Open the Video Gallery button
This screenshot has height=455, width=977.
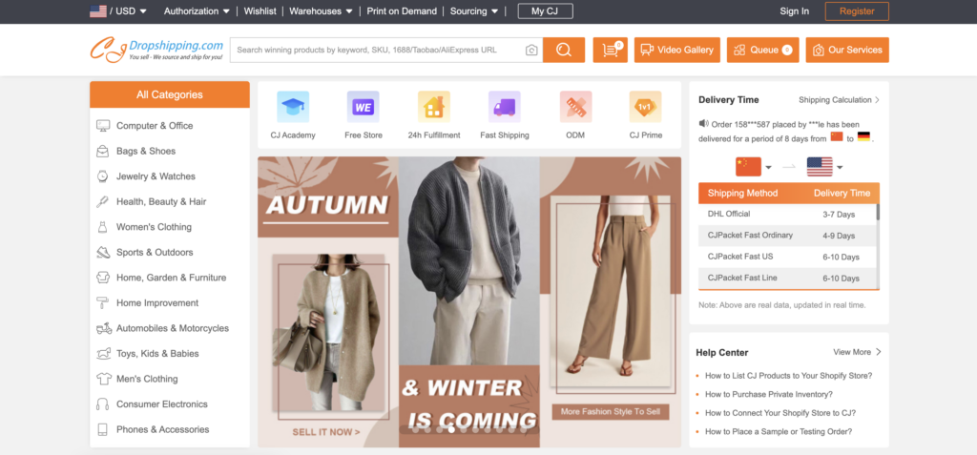676,51
